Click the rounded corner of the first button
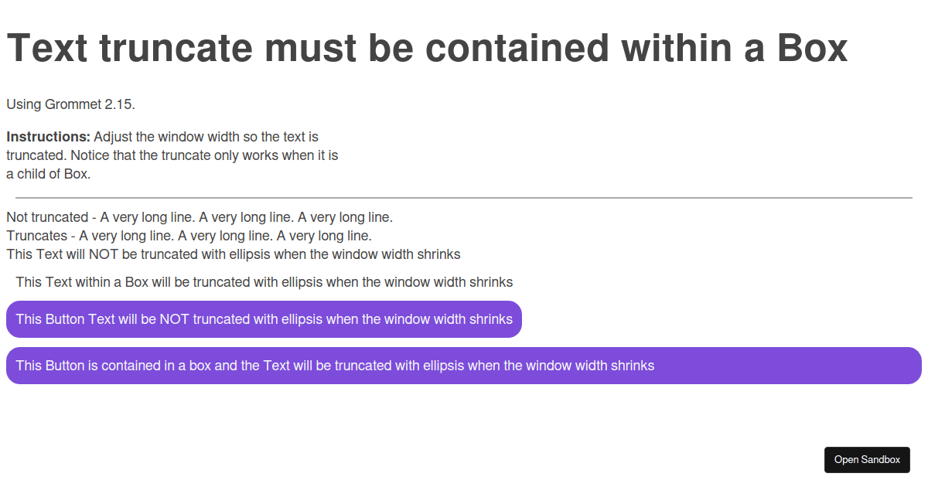Viewport: 928px width, 487px height. (11, 305)
